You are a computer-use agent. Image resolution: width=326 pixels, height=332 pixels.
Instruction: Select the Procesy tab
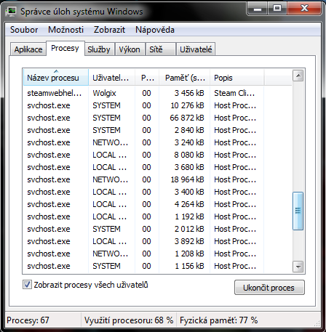(x=65, y=48)
